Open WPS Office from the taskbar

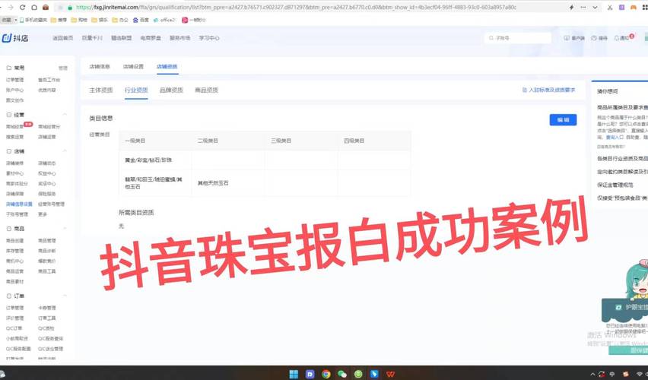[x=390, y=374]
